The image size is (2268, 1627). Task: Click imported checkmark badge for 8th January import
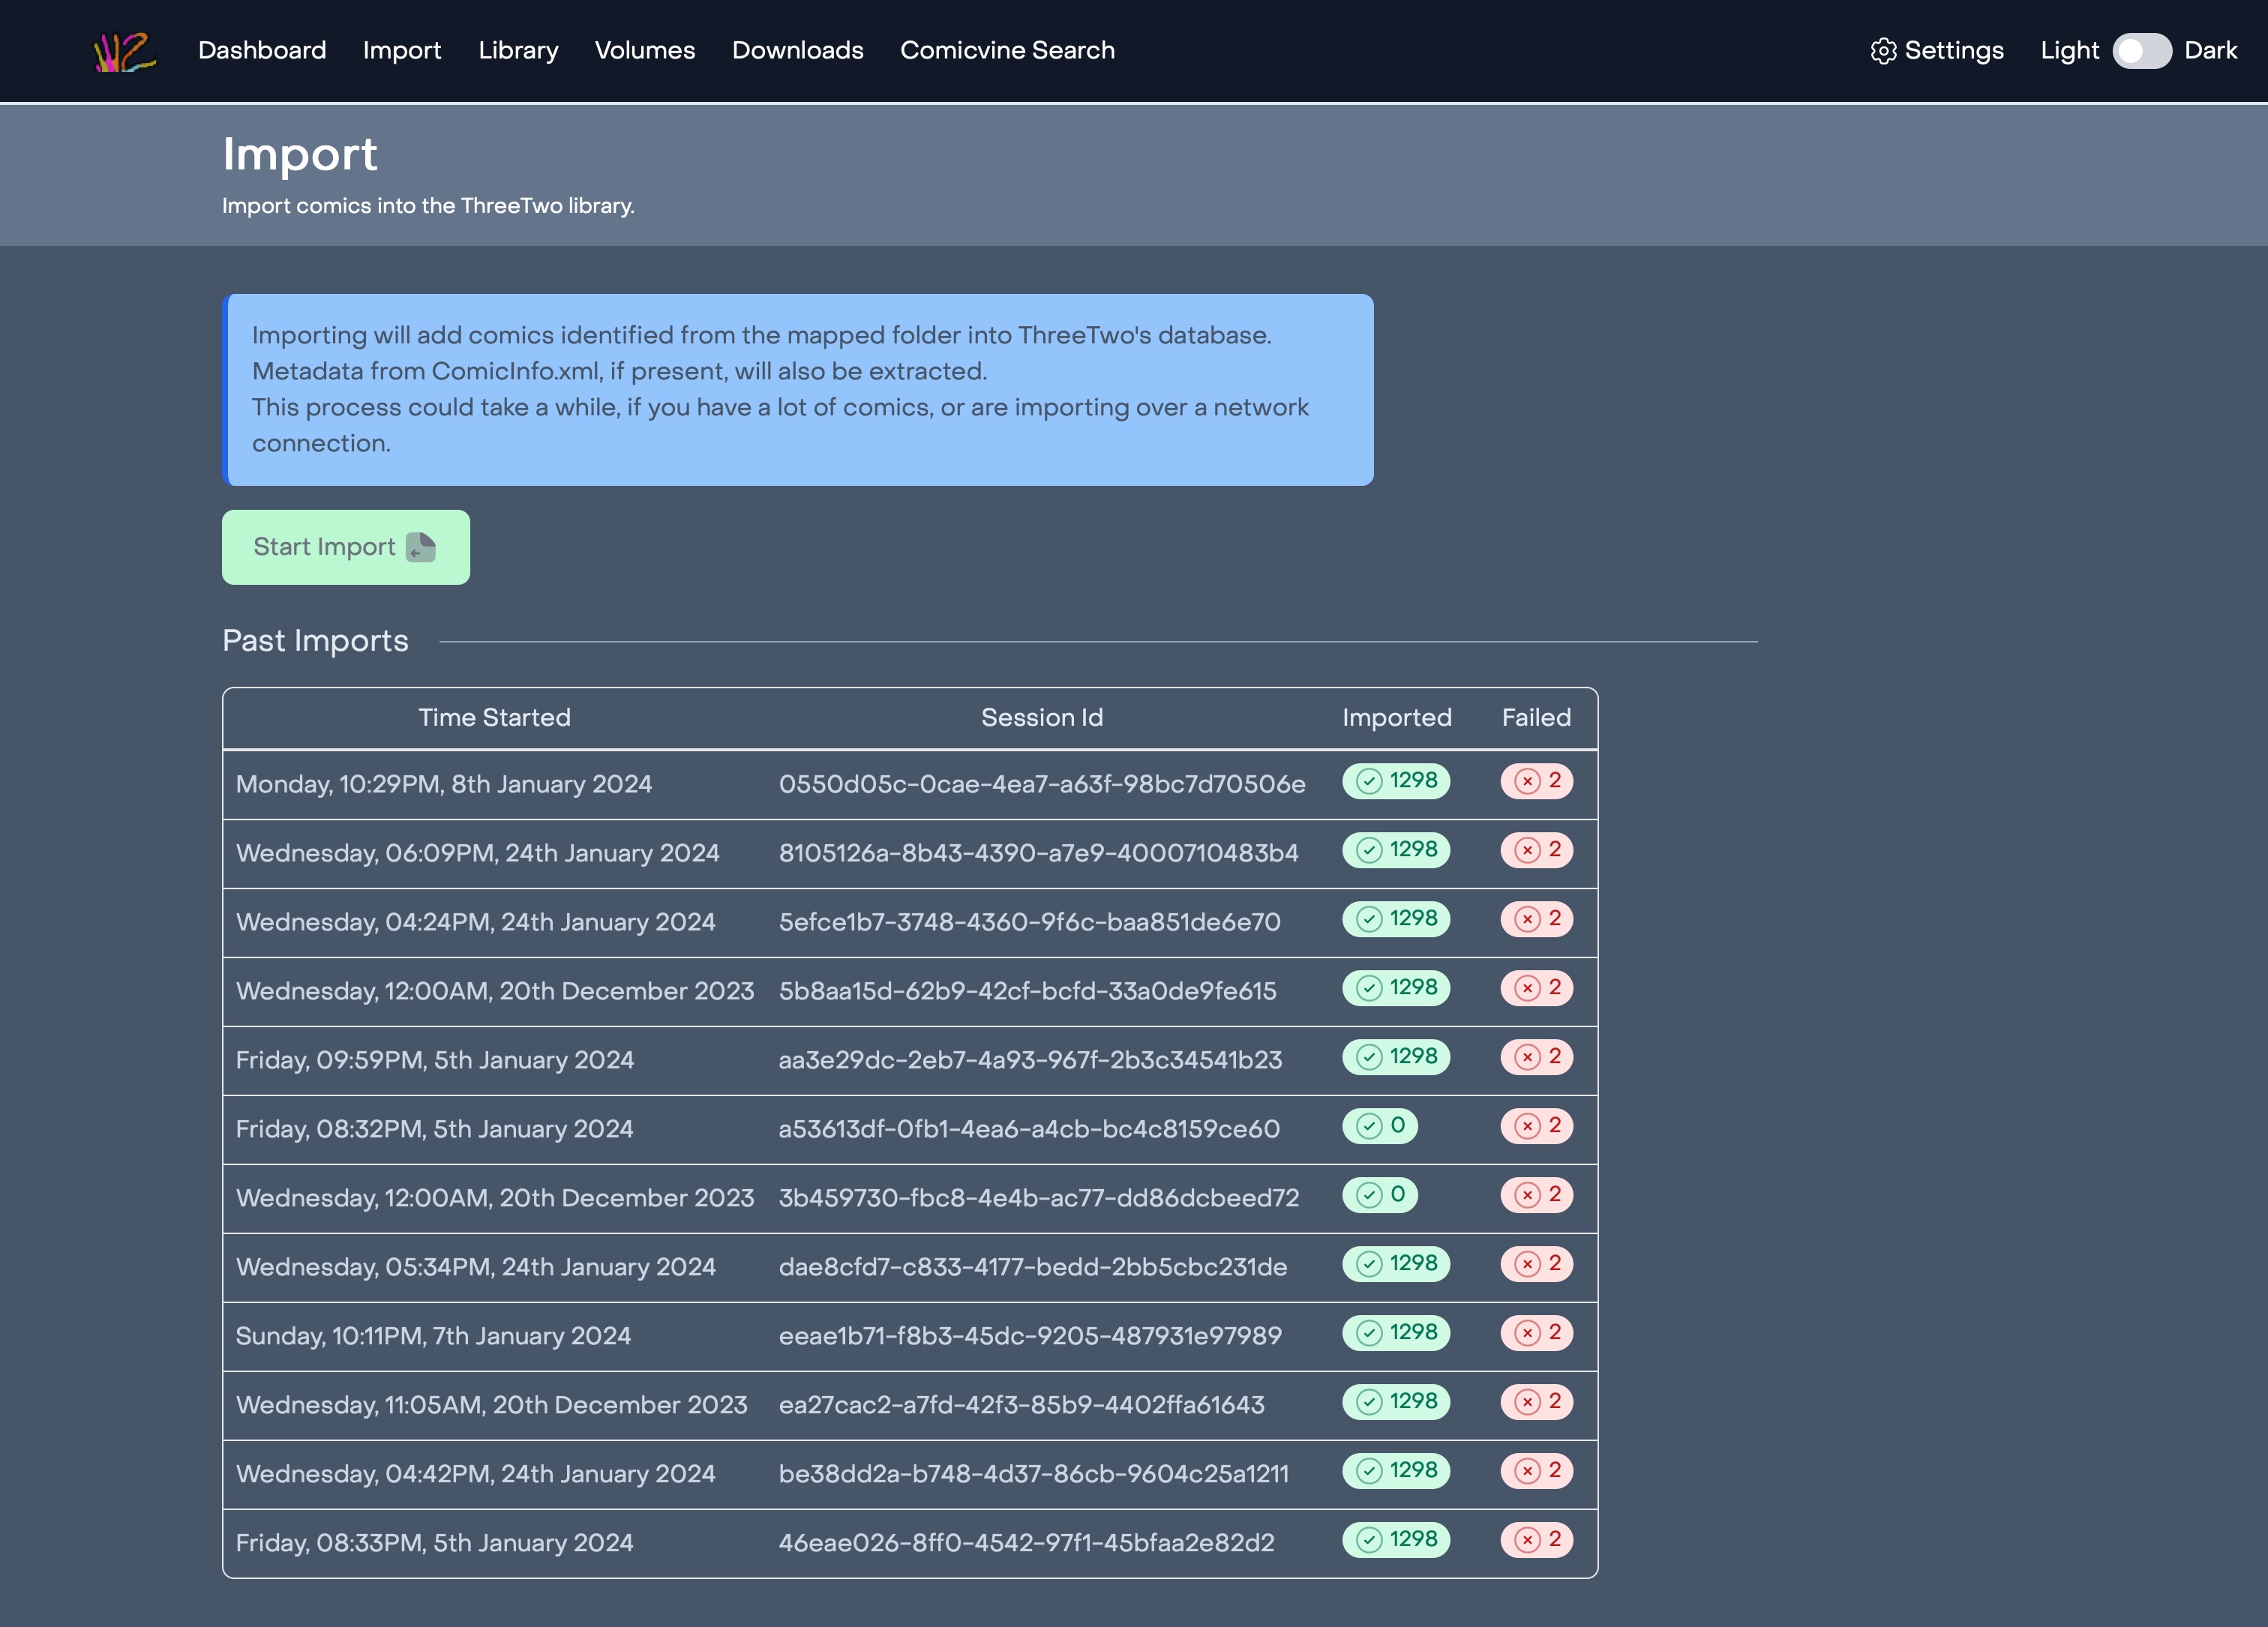[x=1395, y=781]
